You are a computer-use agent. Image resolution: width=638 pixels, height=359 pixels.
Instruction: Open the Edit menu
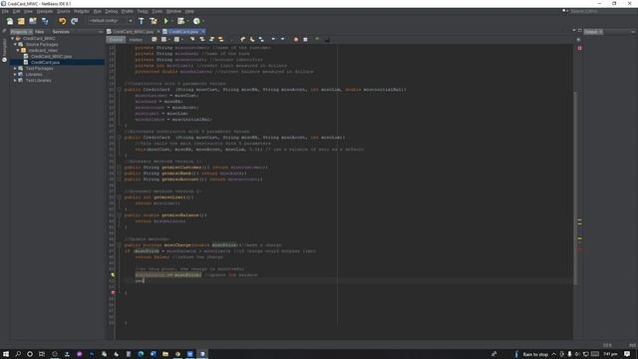coord(16,11)
